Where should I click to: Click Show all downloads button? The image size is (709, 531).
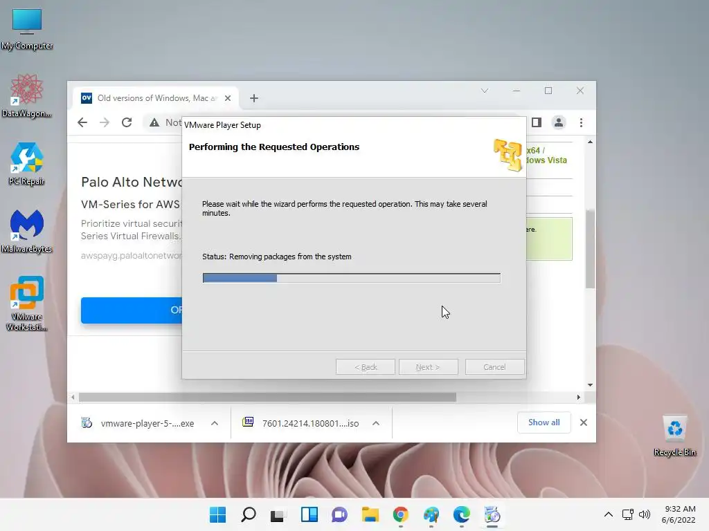(544, 422)
